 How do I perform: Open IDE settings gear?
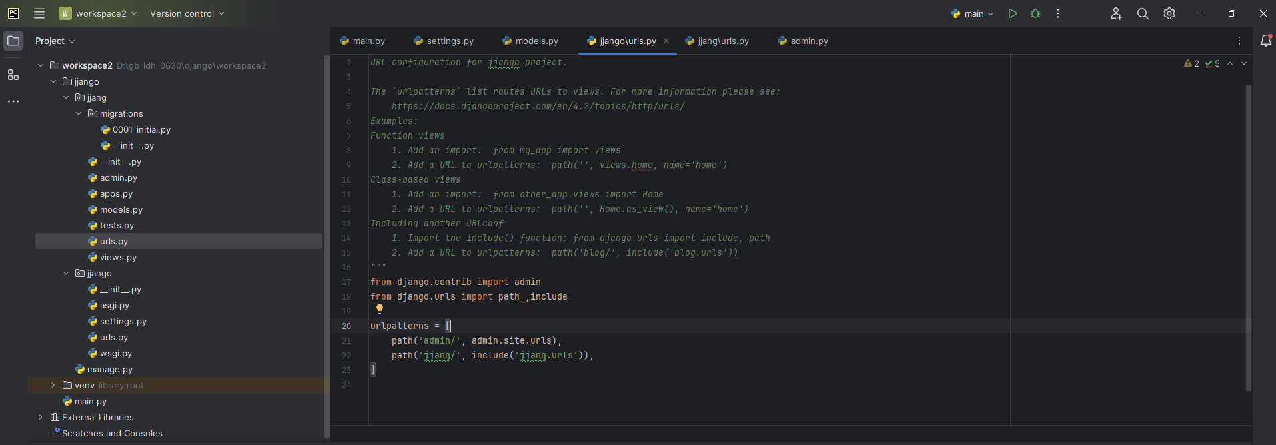[1169, 13]
